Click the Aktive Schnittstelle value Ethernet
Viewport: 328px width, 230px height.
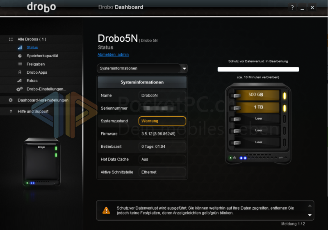click(x=162, y=172)
